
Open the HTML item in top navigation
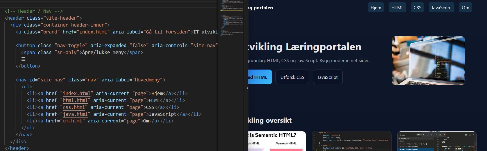[x=397, y=8]
